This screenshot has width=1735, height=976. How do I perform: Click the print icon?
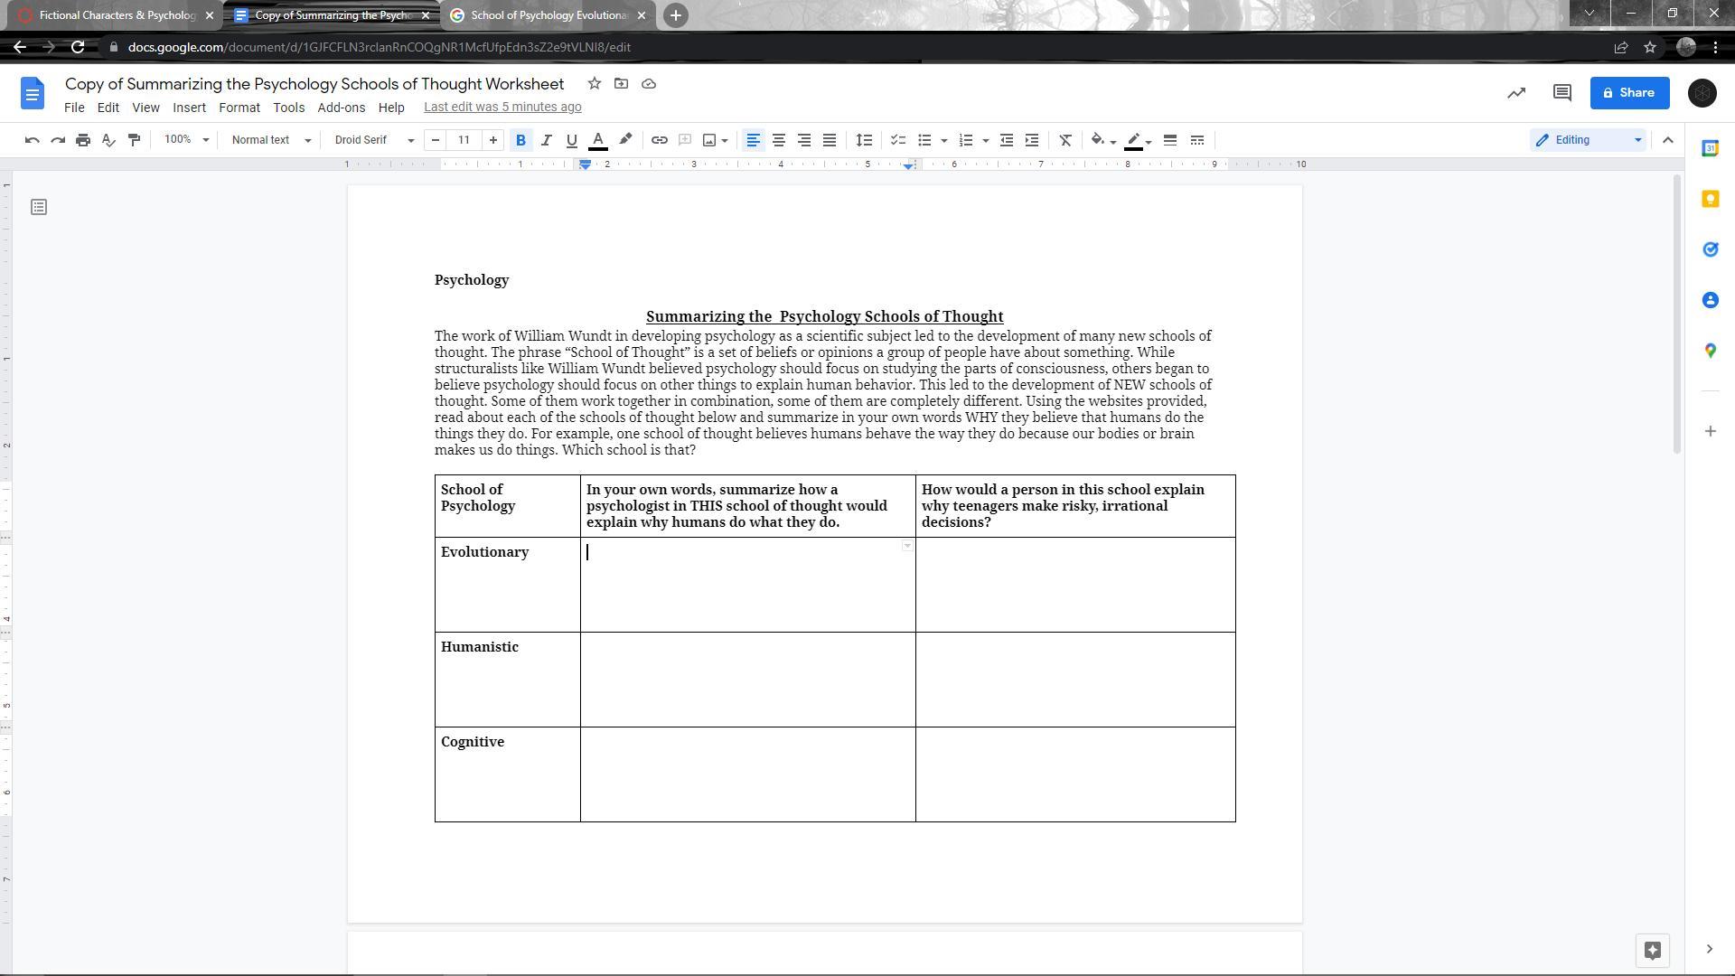(83, 140)
